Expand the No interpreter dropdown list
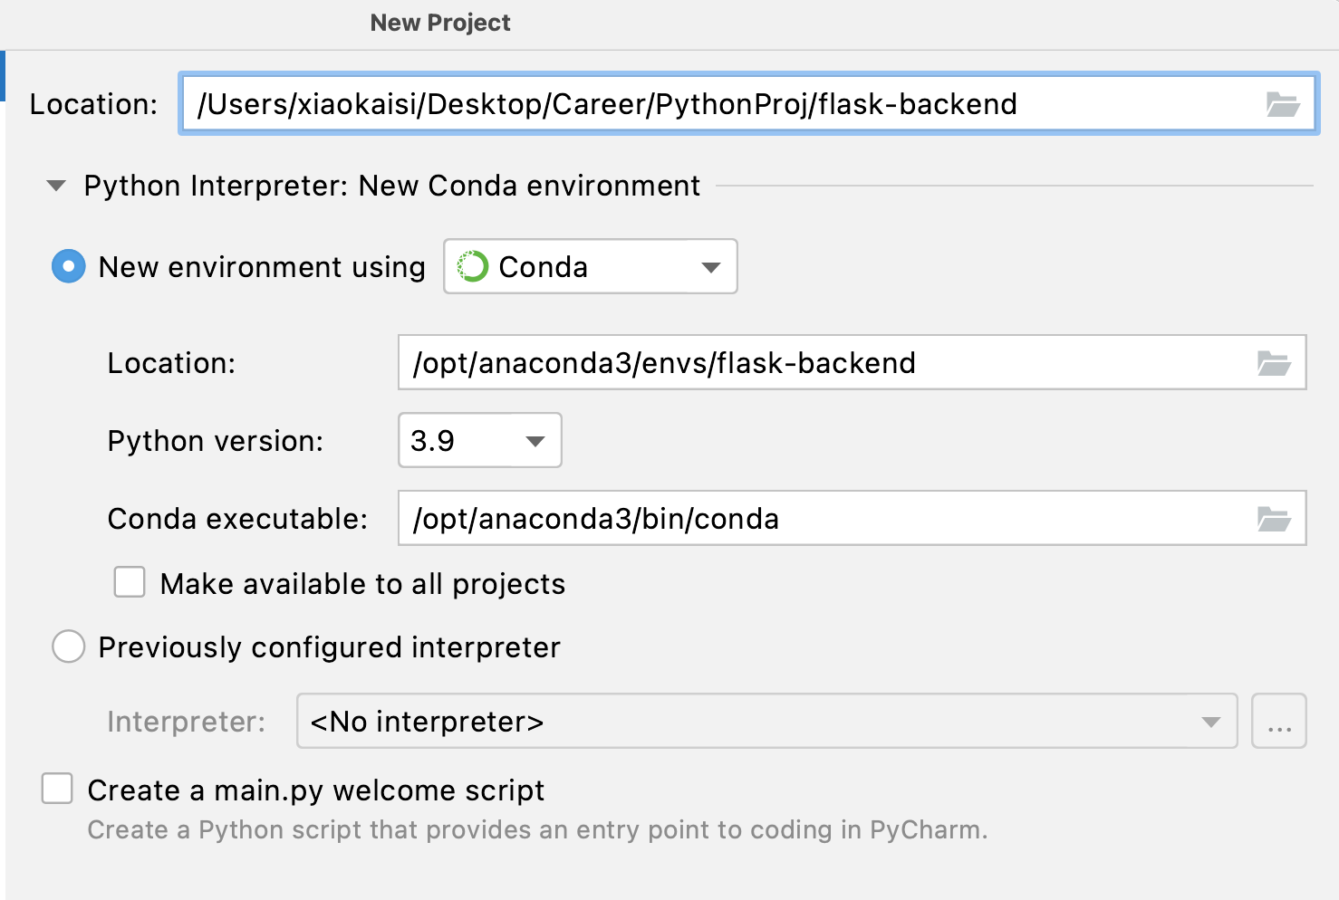The image size is (1339, 900). (1210, 722)
